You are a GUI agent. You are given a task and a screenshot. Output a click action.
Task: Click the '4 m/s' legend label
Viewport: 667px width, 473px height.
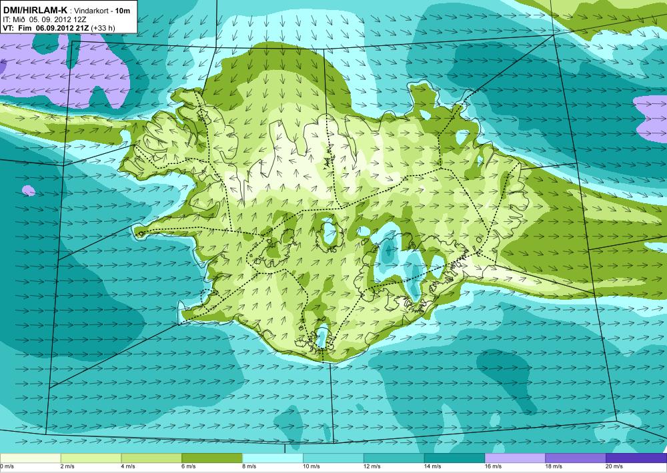pyautogui.click(x=129, y=466)
